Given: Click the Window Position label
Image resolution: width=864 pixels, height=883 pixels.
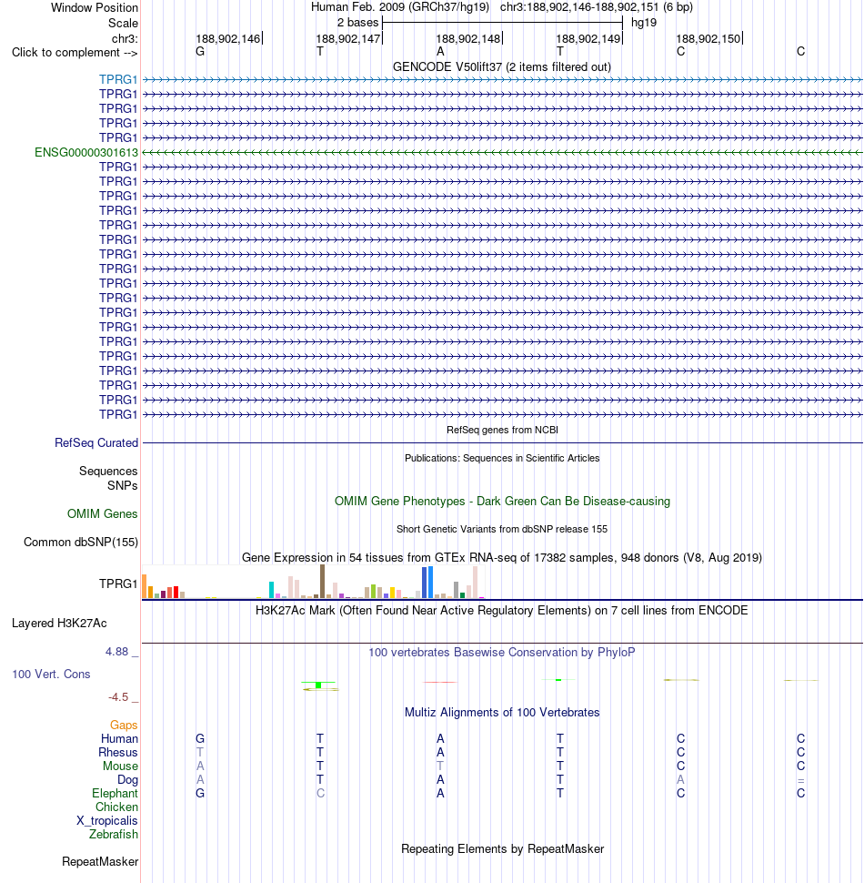Looking at the screenshot, I should click(x=95, y=8).
